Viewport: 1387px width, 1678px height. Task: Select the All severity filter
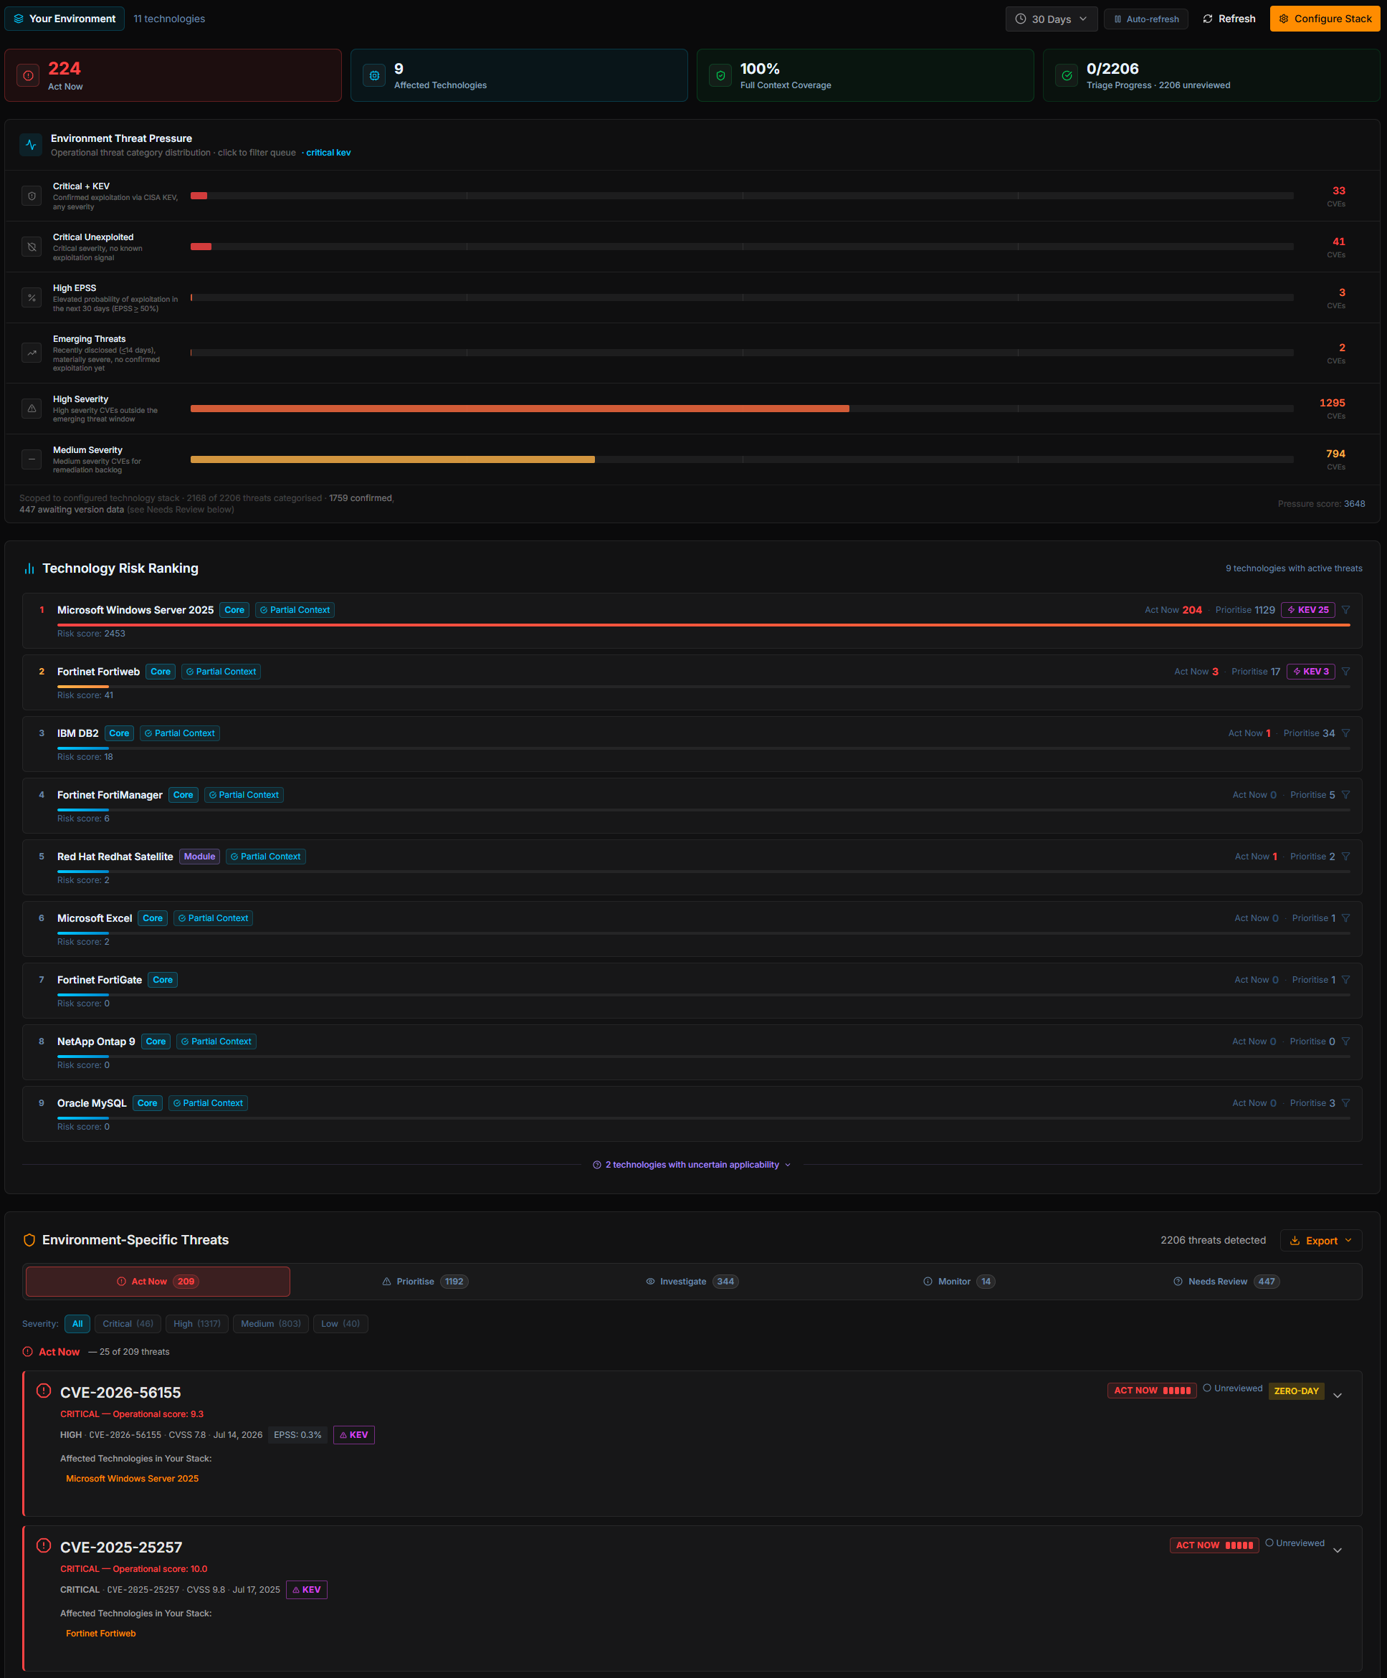pyautogui.click(x=77, y=1324)
